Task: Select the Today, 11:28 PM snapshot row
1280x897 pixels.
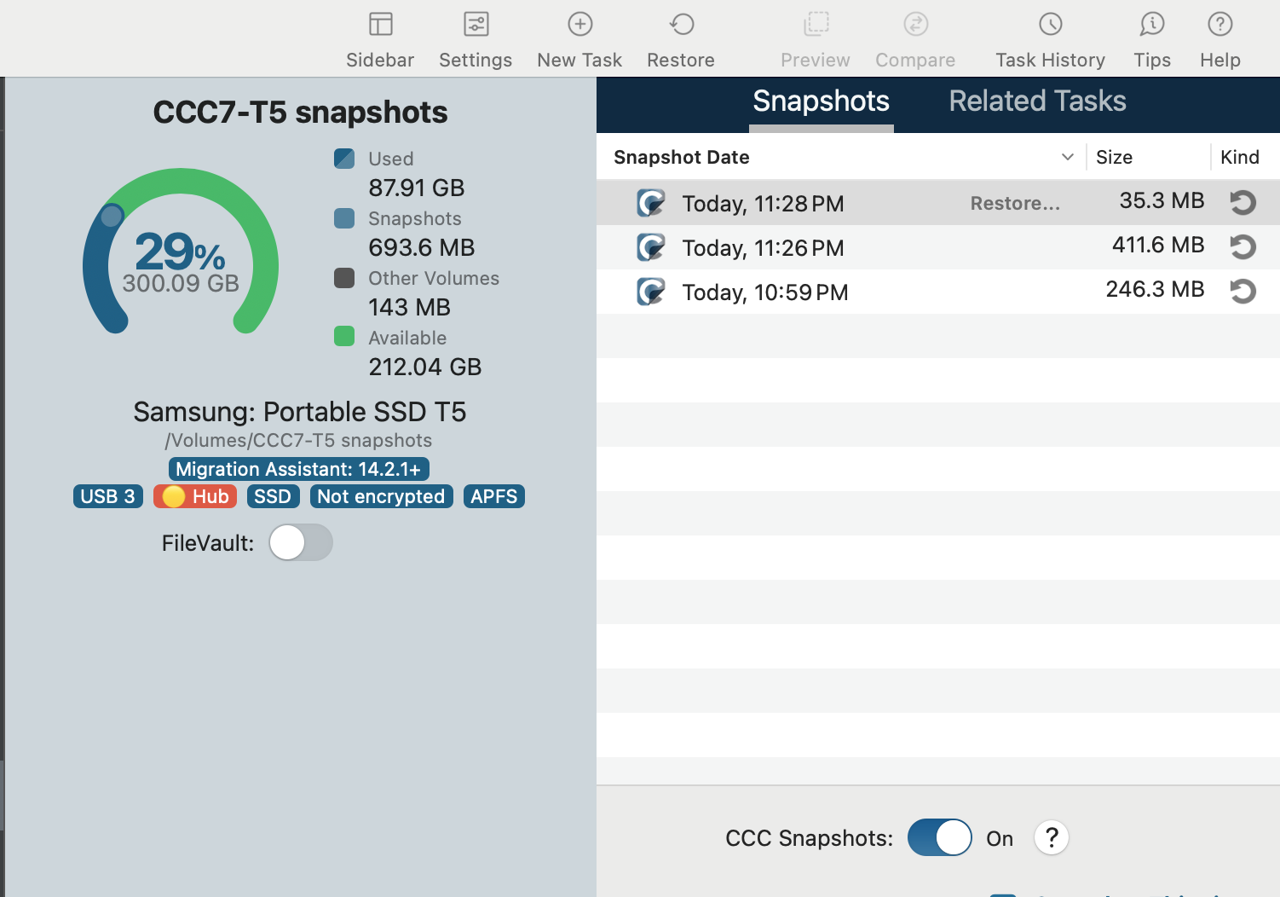Action: pyautogui.click(x=938, y=203)
